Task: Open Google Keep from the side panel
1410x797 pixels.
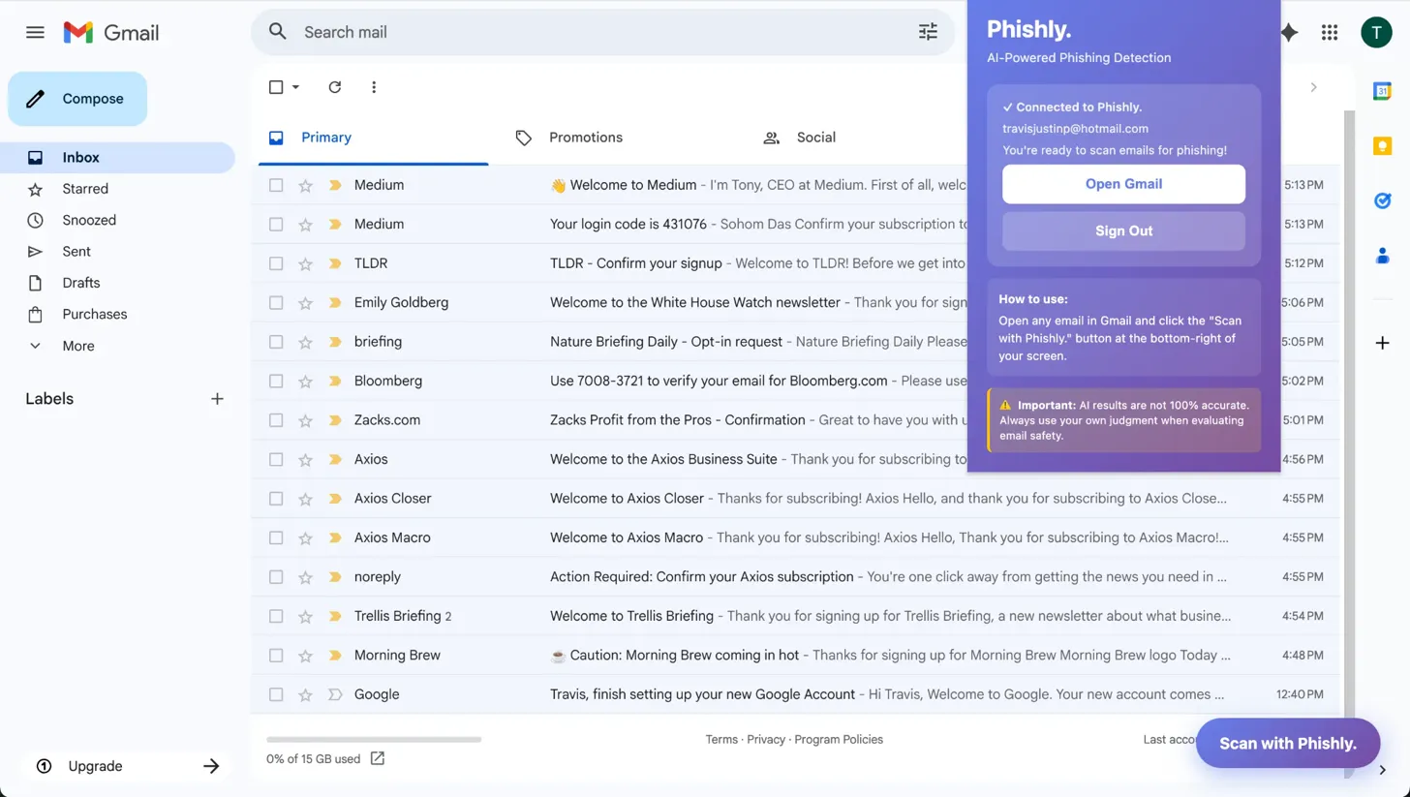Action: point(1382,145)
